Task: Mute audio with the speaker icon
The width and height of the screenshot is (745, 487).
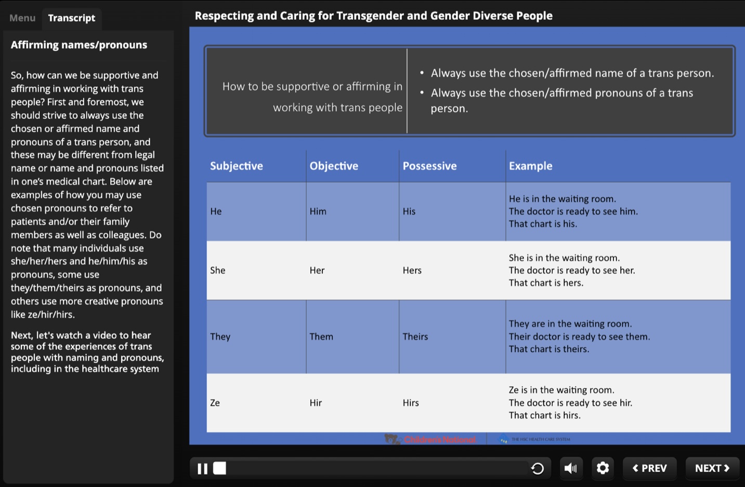Action: (571, 468)
